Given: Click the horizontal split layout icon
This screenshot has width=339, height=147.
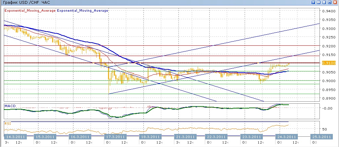Looking at the screenshot, I should pos(324,2).
